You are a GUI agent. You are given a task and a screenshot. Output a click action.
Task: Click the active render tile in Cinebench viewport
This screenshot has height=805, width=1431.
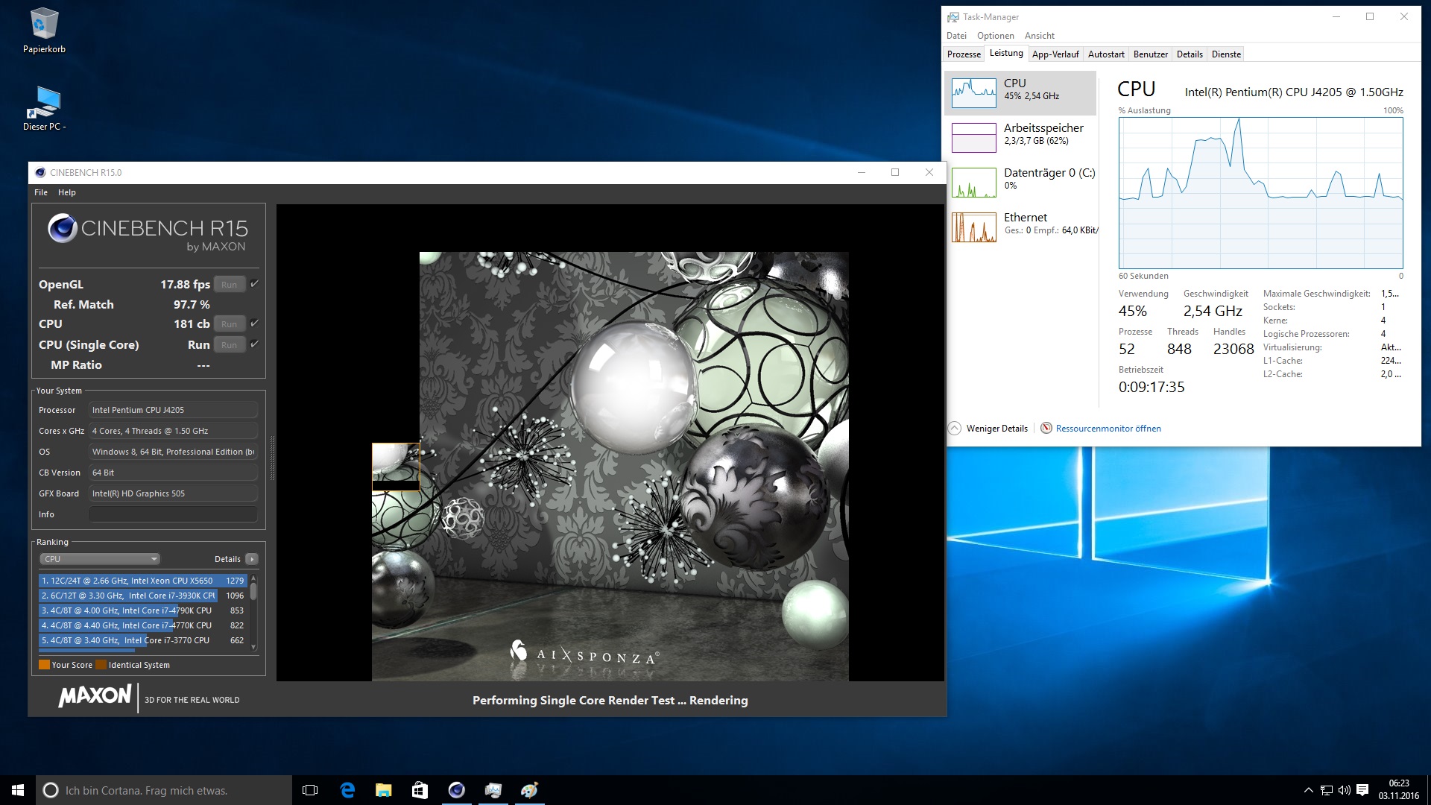point(396,467)
